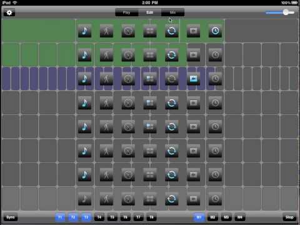Tap the Sync button
This screenshot has width=300, height=225.
point(11,217)
